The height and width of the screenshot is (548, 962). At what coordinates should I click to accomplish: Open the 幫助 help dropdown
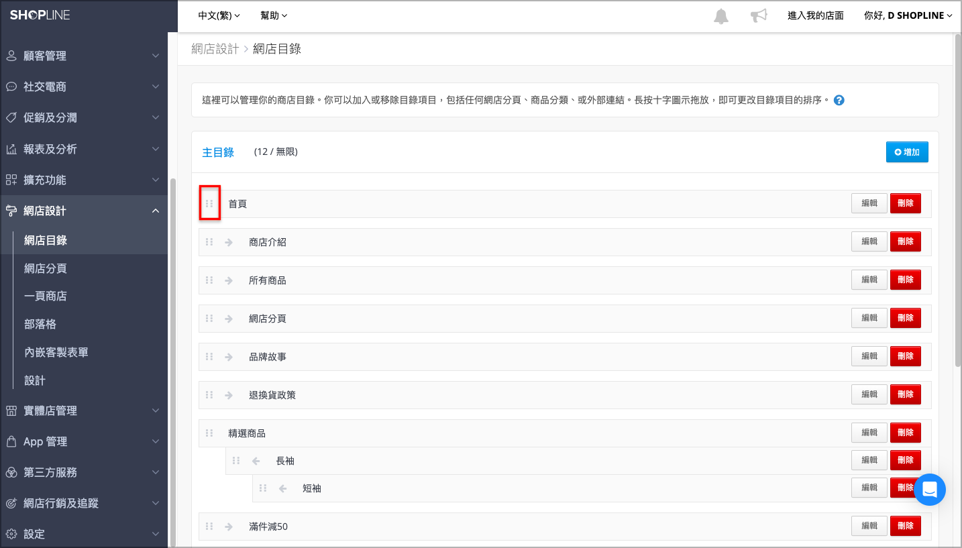coord(274,15)
